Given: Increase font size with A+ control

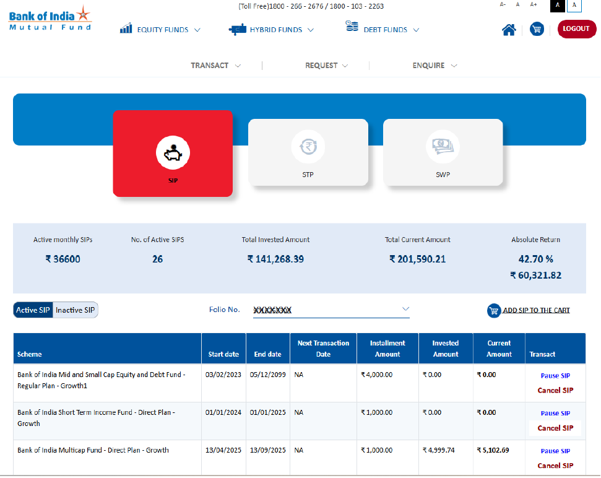Looking at the screenshot, I should (x=534, y=4).
